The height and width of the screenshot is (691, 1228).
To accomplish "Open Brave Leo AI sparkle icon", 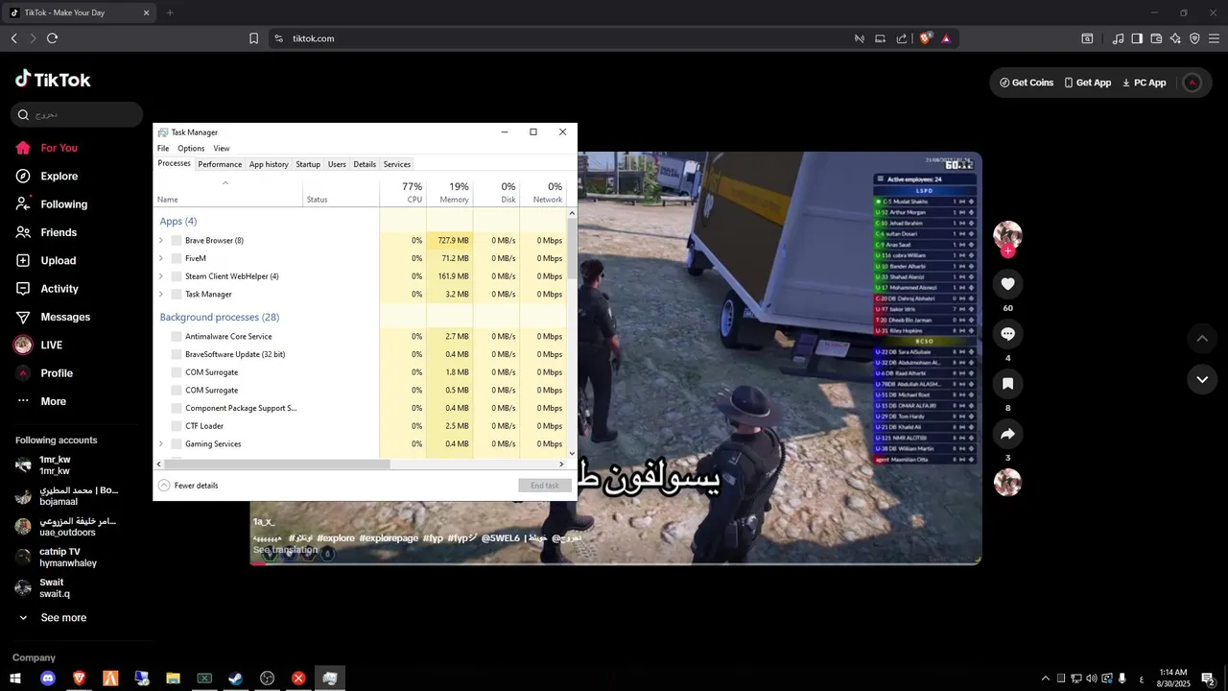I will (1175, 38).
